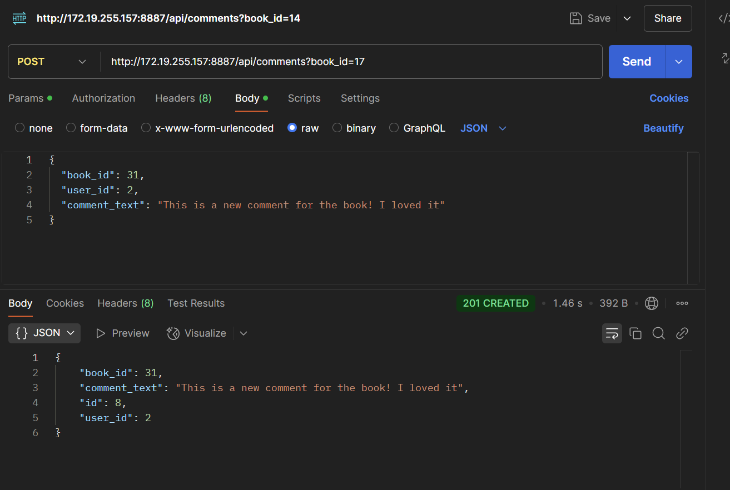Expand the Visualize options chevron
This screenshot has height=490, width=730.
[x=244, y=333]
